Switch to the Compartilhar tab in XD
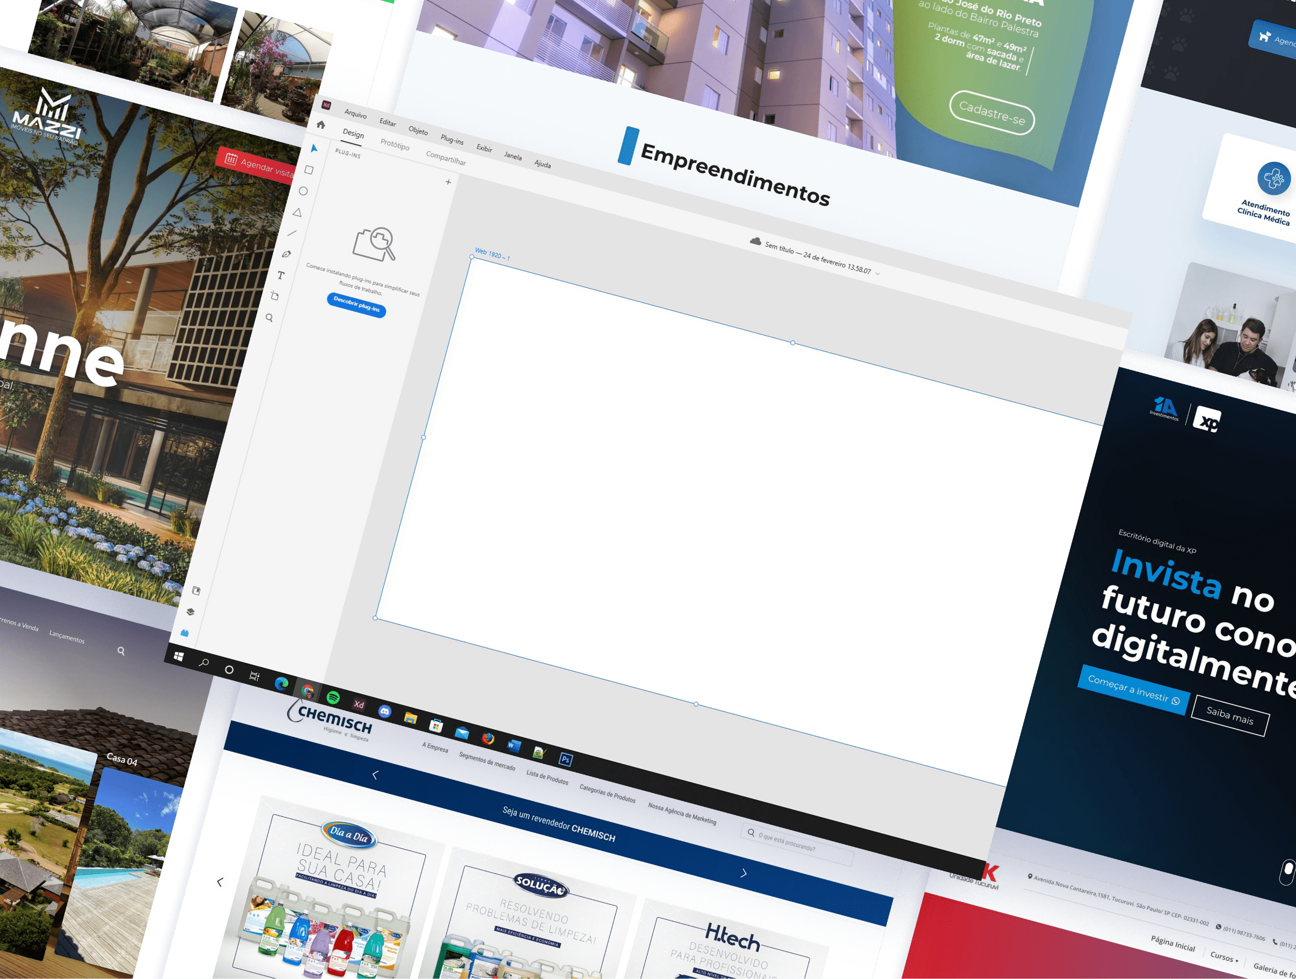This screenshot has height=979, width=1296. 446,158
